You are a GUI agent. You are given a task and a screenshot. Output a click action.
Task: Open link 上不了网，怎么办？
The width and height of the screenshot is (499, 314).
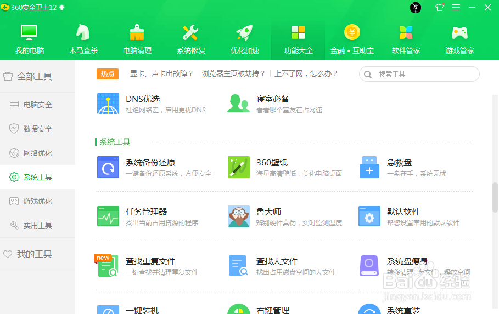pos(306,74)
